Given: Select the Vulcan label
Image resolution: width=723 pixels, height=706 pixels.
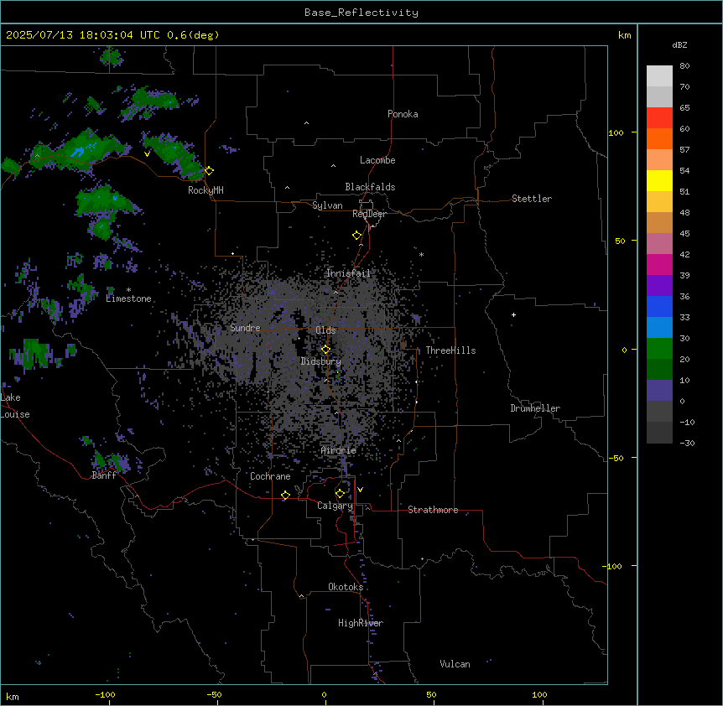Looking at the screenshot, I should (x=455, y=664).
